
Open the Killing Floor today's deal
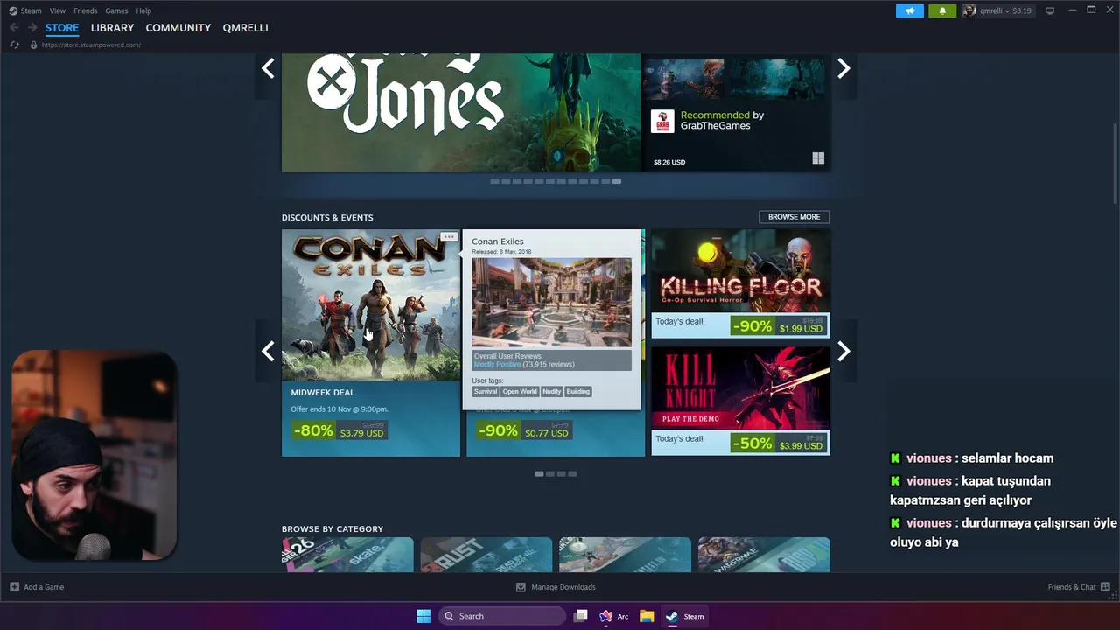pos(740,283)
